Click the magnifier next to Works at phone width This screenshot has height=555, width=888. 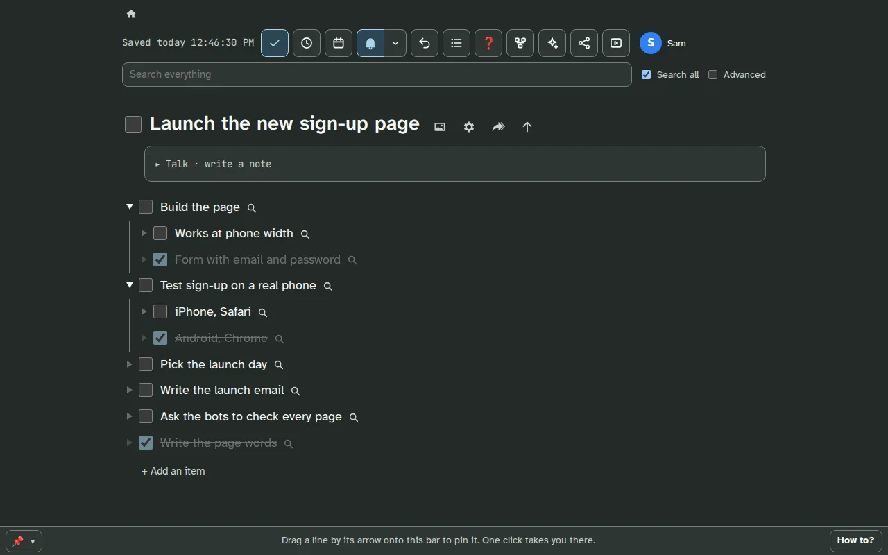[305, 234]
